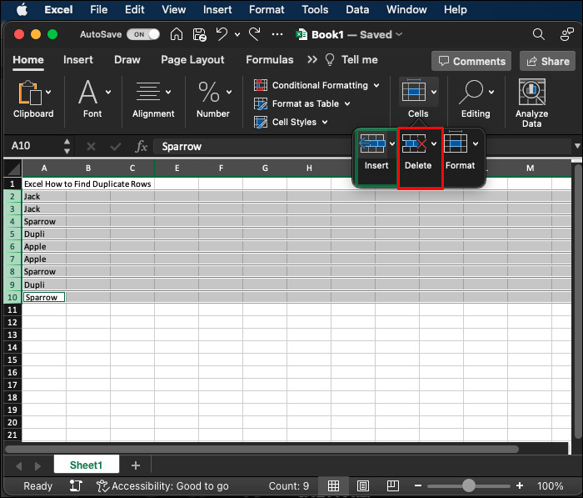
Task: Click the Insert Function fx icon
Action: coord(142,146)
